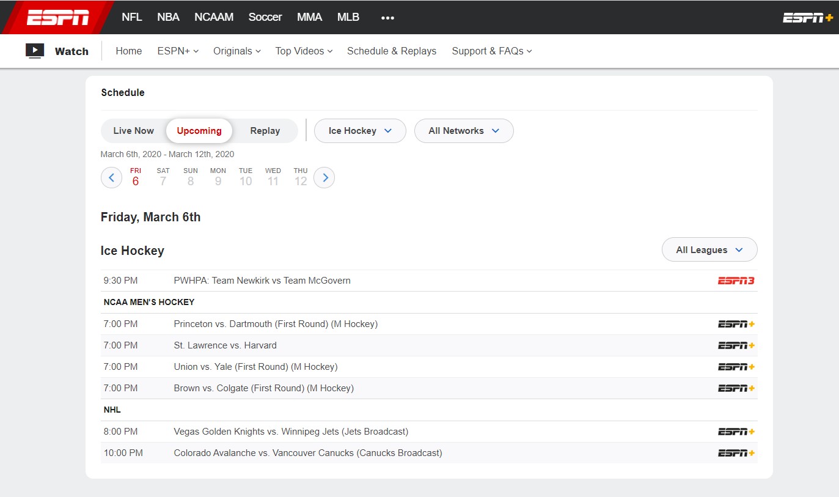
Task: Select the Upcoming schedule option
Action: pyautogui.click(x=199, y=131)
